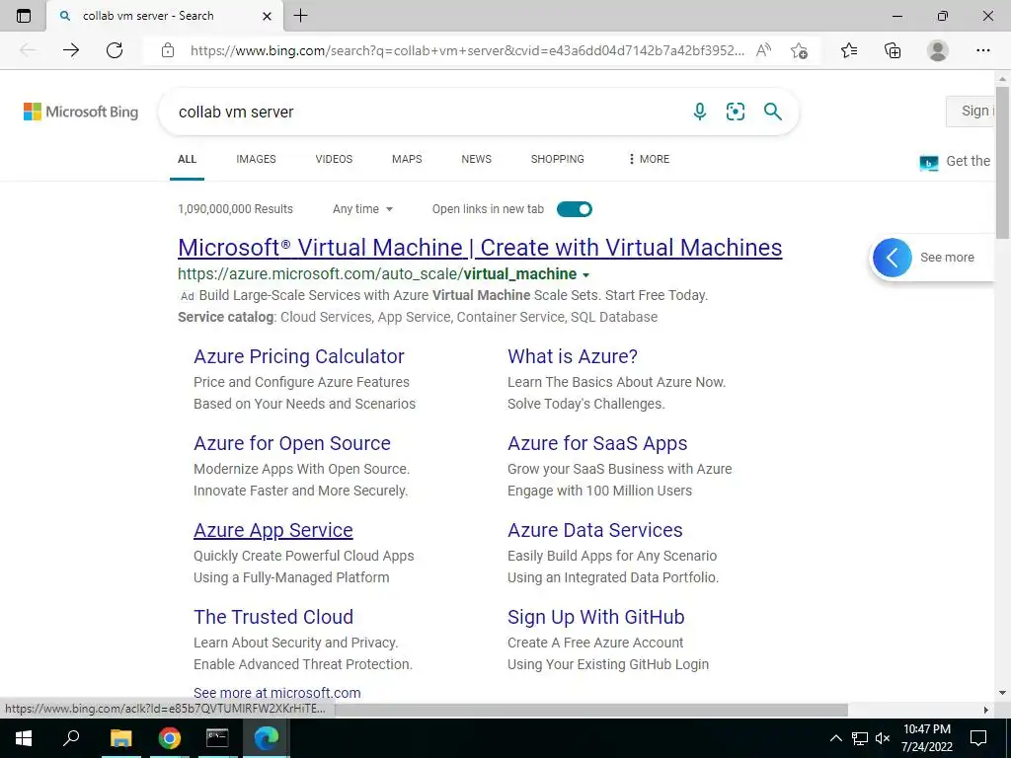The width and height of the screenshot is (1011, 758).
Task: Click the vertical scrollbar down arrow
Action: click(x=1002, y=694)
